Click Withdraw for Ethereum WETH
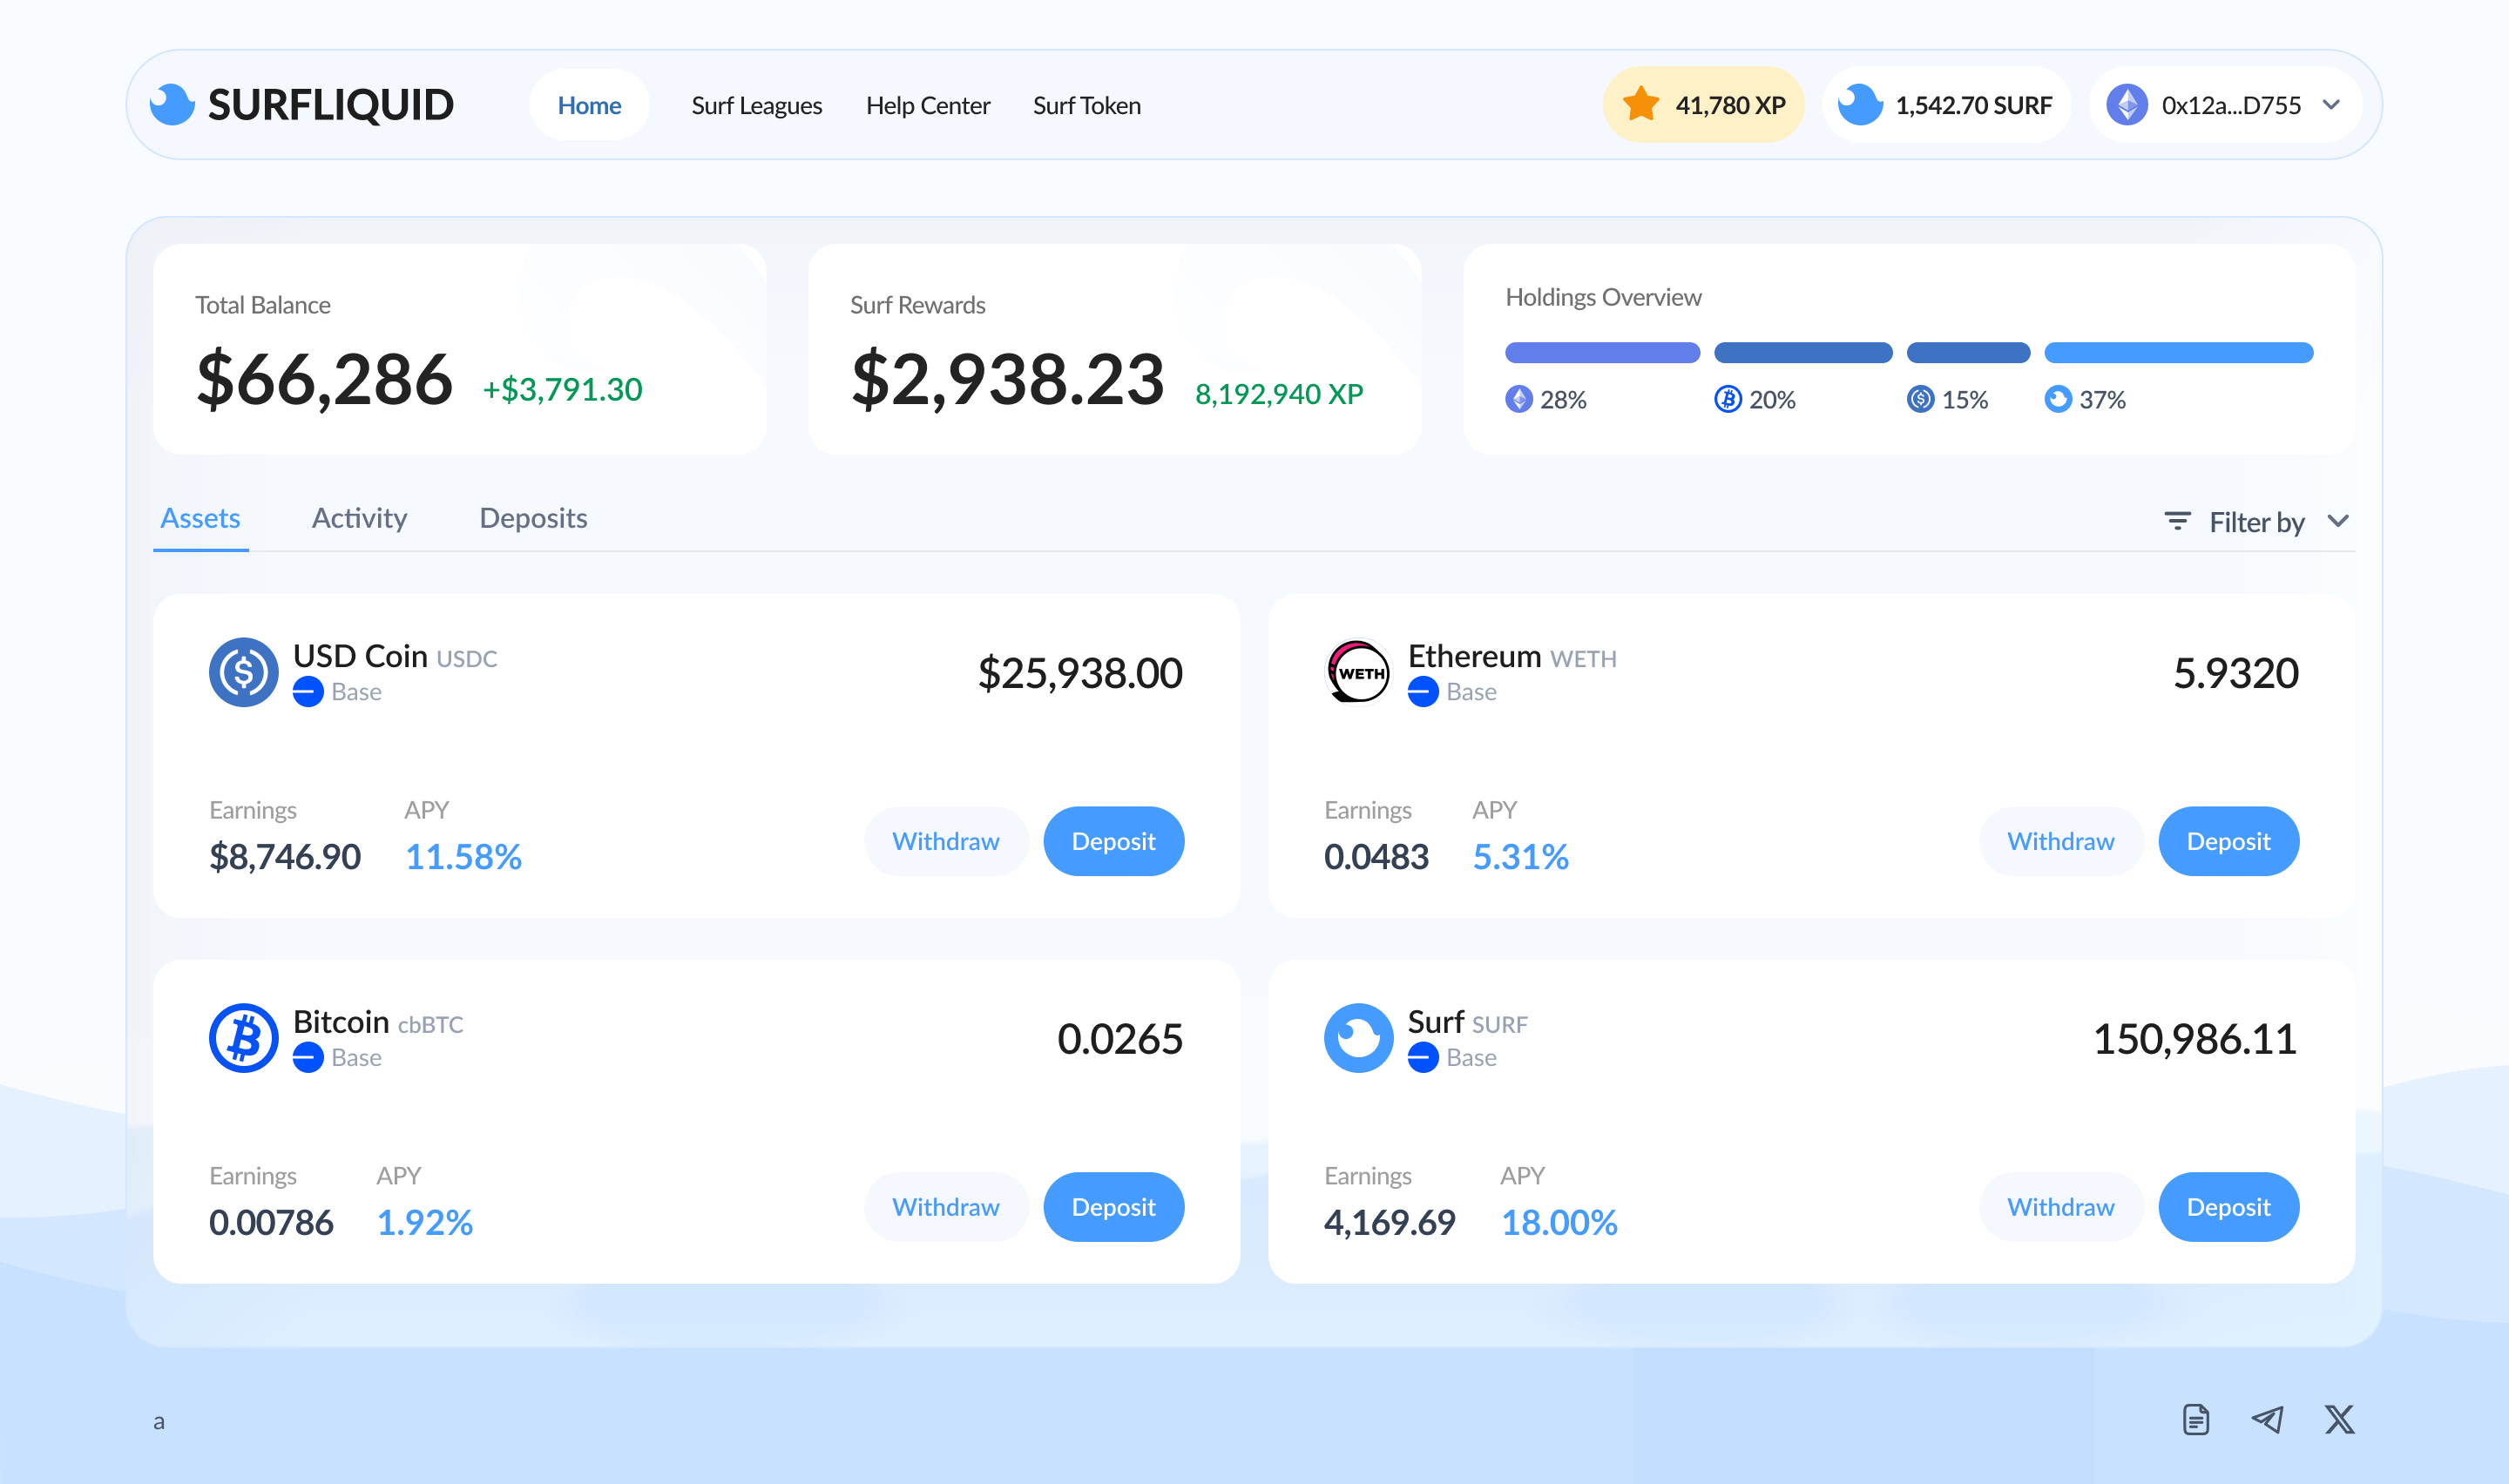This screenshot has width=2509, height=1484. 2060,841
